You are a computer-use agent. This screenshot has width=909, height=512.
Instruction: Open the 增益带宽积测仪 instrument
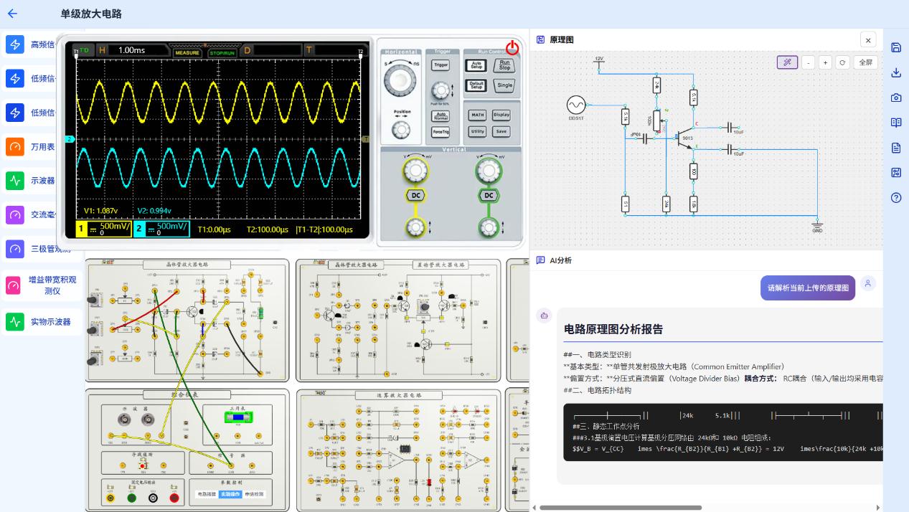coord(43,285)
